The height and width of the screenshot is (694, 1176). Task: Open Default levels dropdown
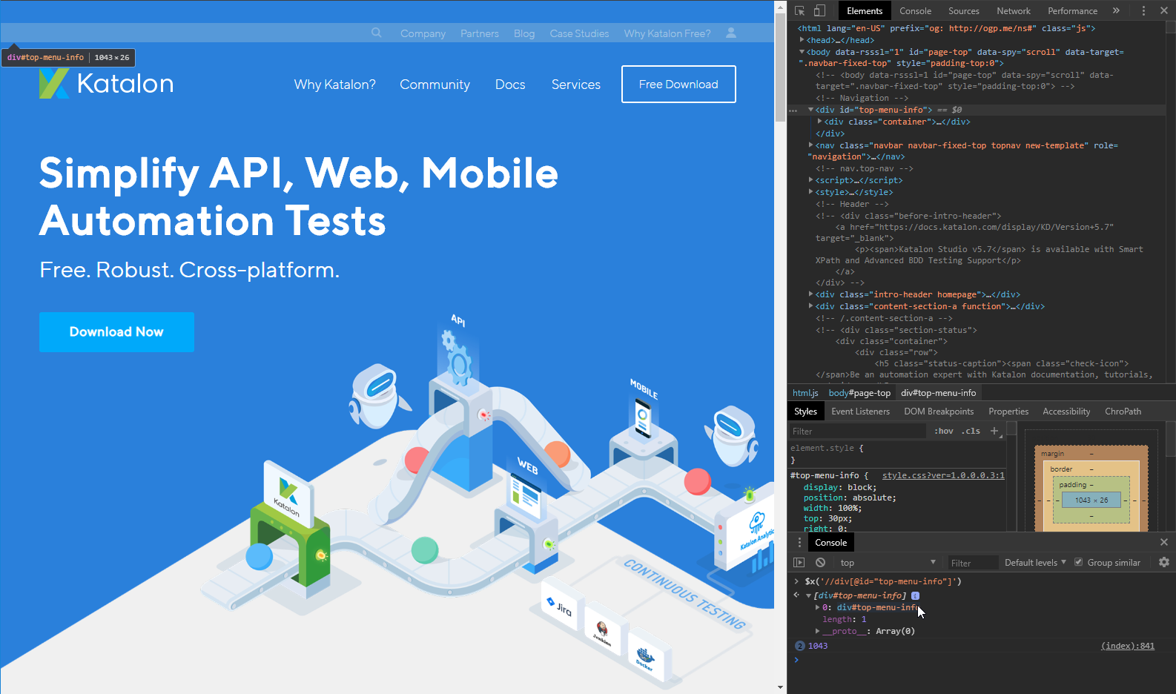tap(1035, 563)
